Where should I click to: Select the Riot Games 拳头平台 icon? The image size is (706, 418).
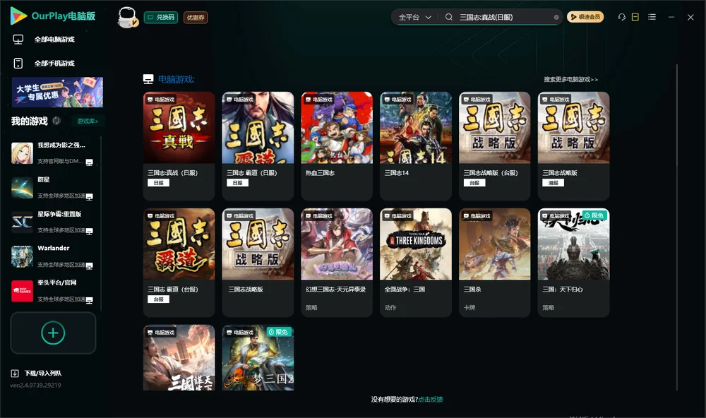(22, 291)
